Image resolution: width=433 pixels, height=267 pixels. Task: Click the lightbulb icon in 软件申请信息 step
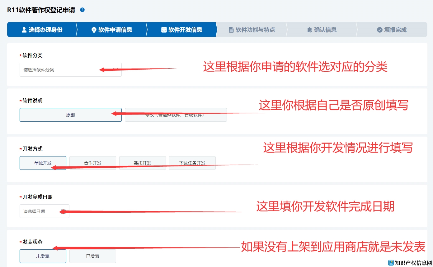pyautogui.click(x=94, y=30)
